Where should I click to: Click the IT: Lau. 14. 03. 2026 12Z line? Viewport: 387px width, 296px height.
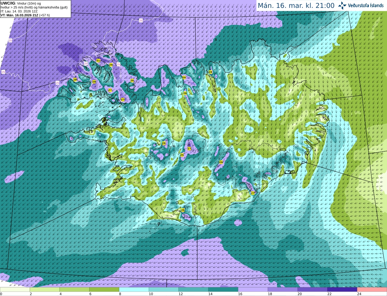[19, 11]
